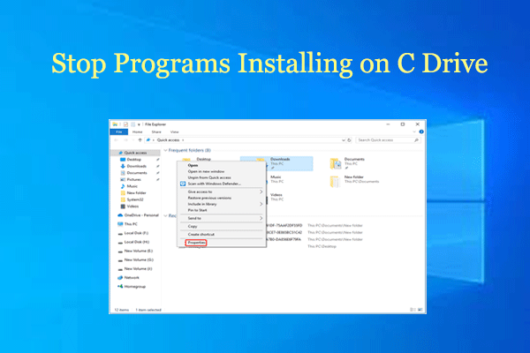Click the New folder icon in Frequent folders
The width and height of the screenshot is (530, 353).
(335, 182)
